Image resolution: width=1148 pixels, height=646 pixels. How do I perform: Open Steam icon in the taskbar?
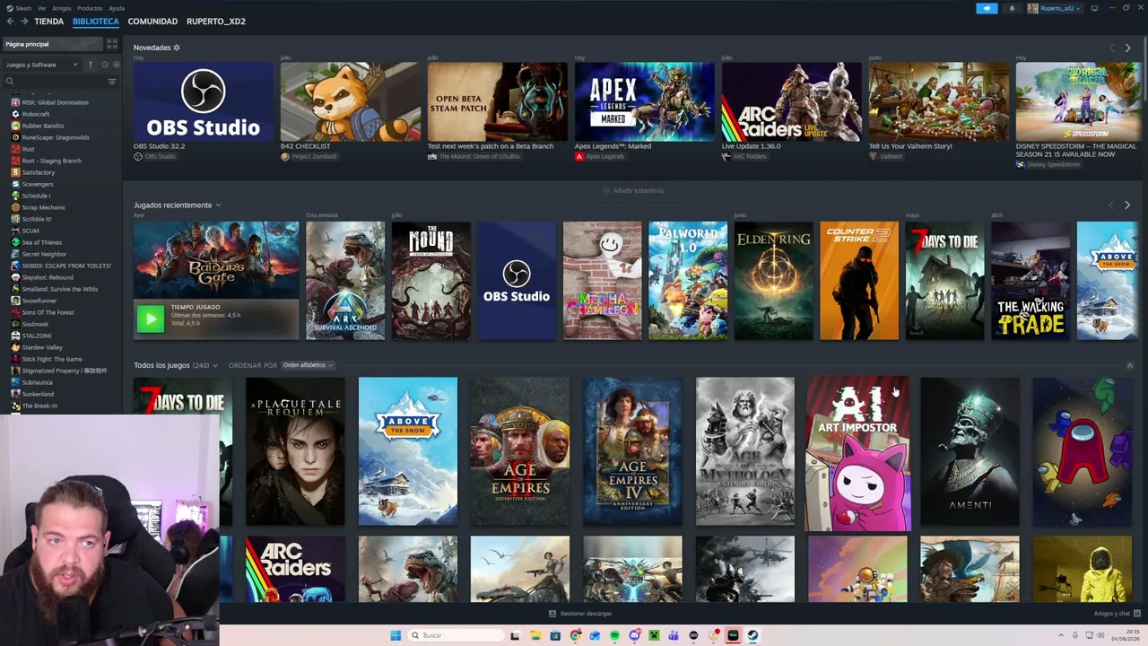pyautogui.click(x=752, y=635)
